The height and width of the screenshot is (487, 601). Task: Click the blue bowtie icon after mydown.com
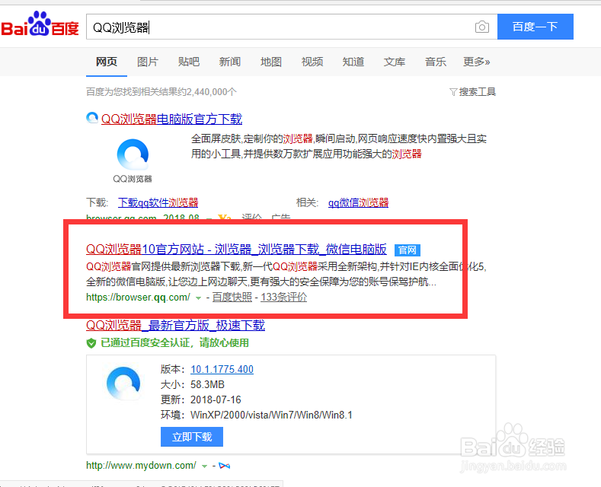point(224,466)
